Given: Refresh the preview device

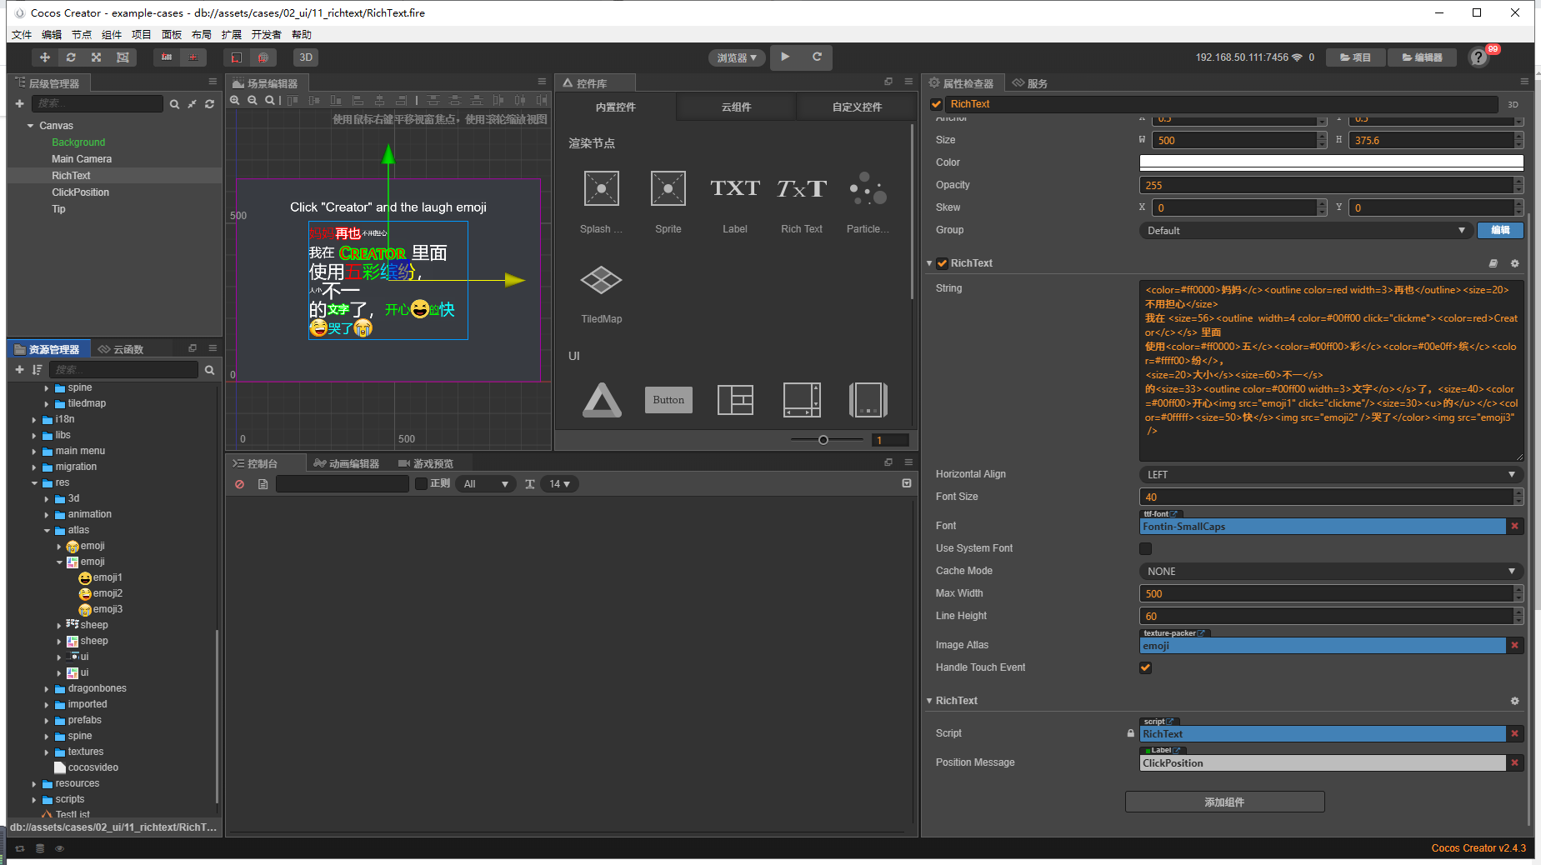Looking at the screenshot, I should pos(817,57).
